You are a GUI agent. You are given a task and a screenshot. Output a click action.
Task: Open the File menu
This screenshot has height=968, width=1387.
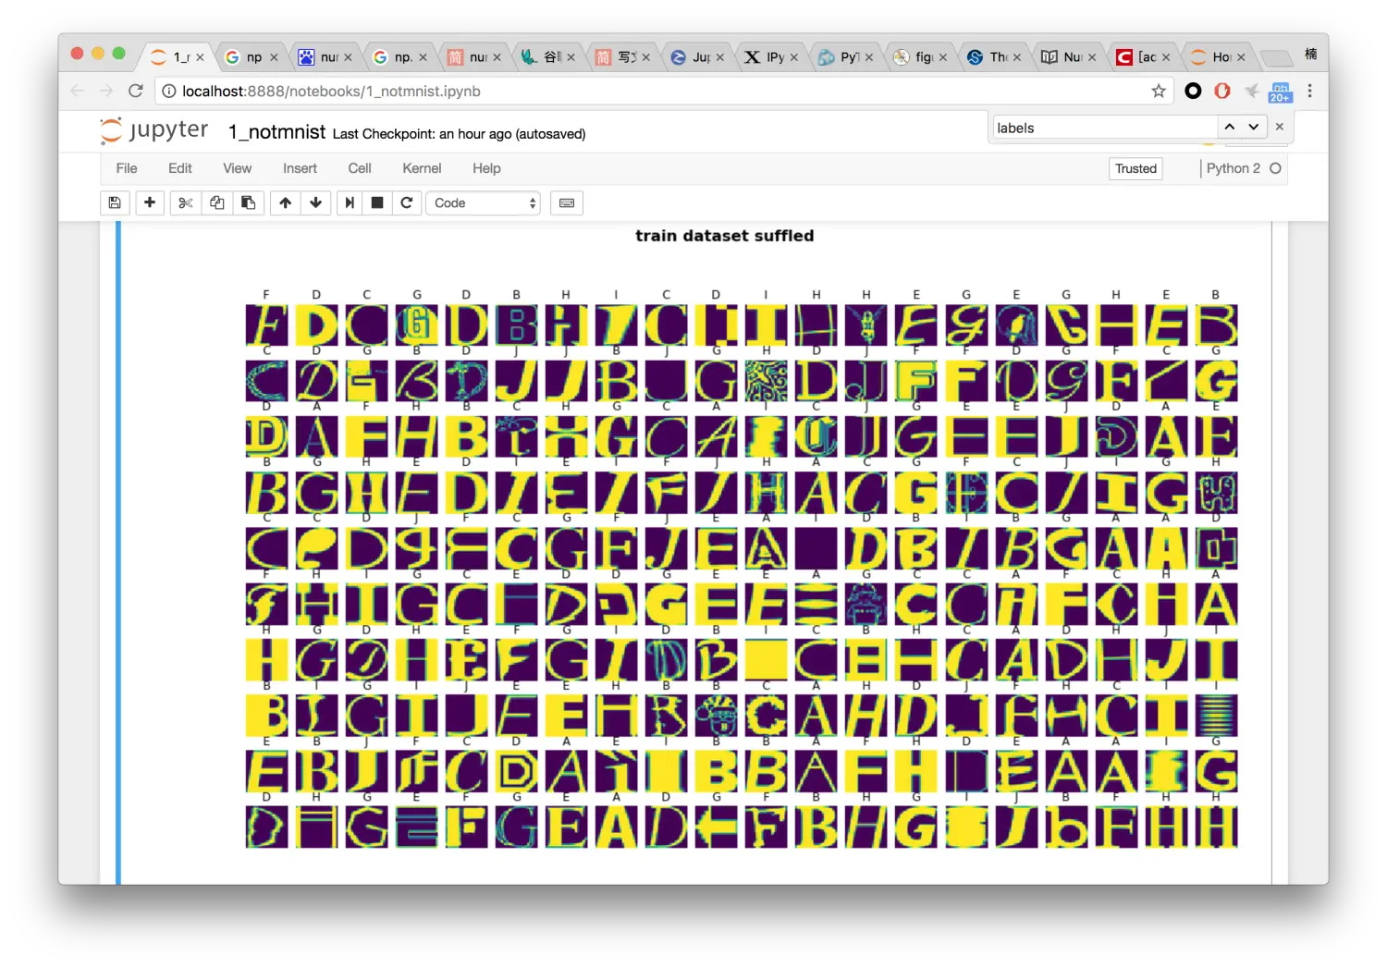click(x=127, y=168)
